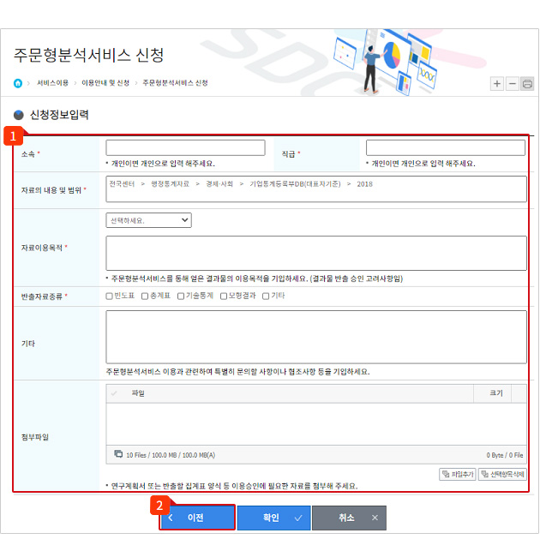The width and height of the screenshot is (540, 557).
Task: Click the empty attachment file list area
Action: click(316, 424)
